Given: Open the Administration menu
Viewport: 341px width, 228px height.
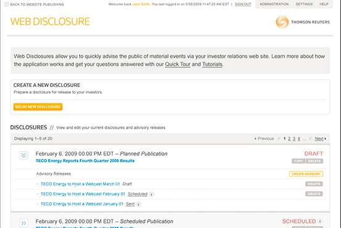Looking at the screenshot, I should (x=274, y=4).
